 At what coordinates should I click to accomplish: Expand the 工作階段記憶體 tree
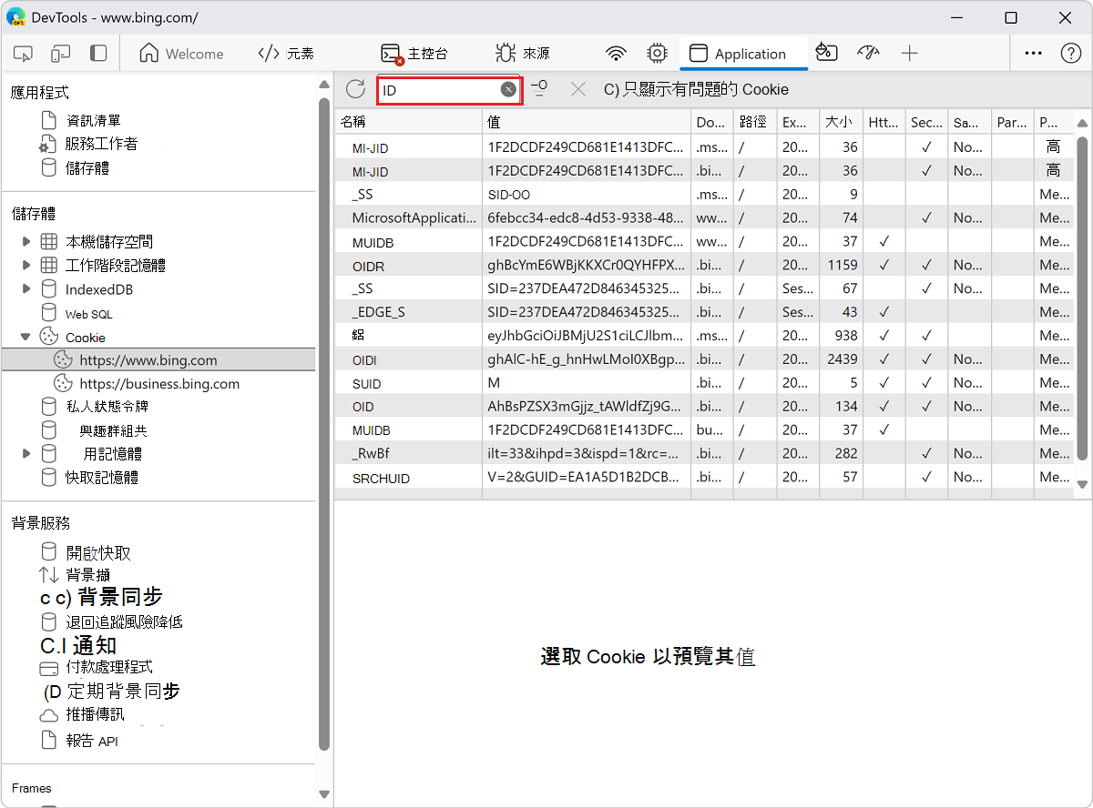click(26, 264)
